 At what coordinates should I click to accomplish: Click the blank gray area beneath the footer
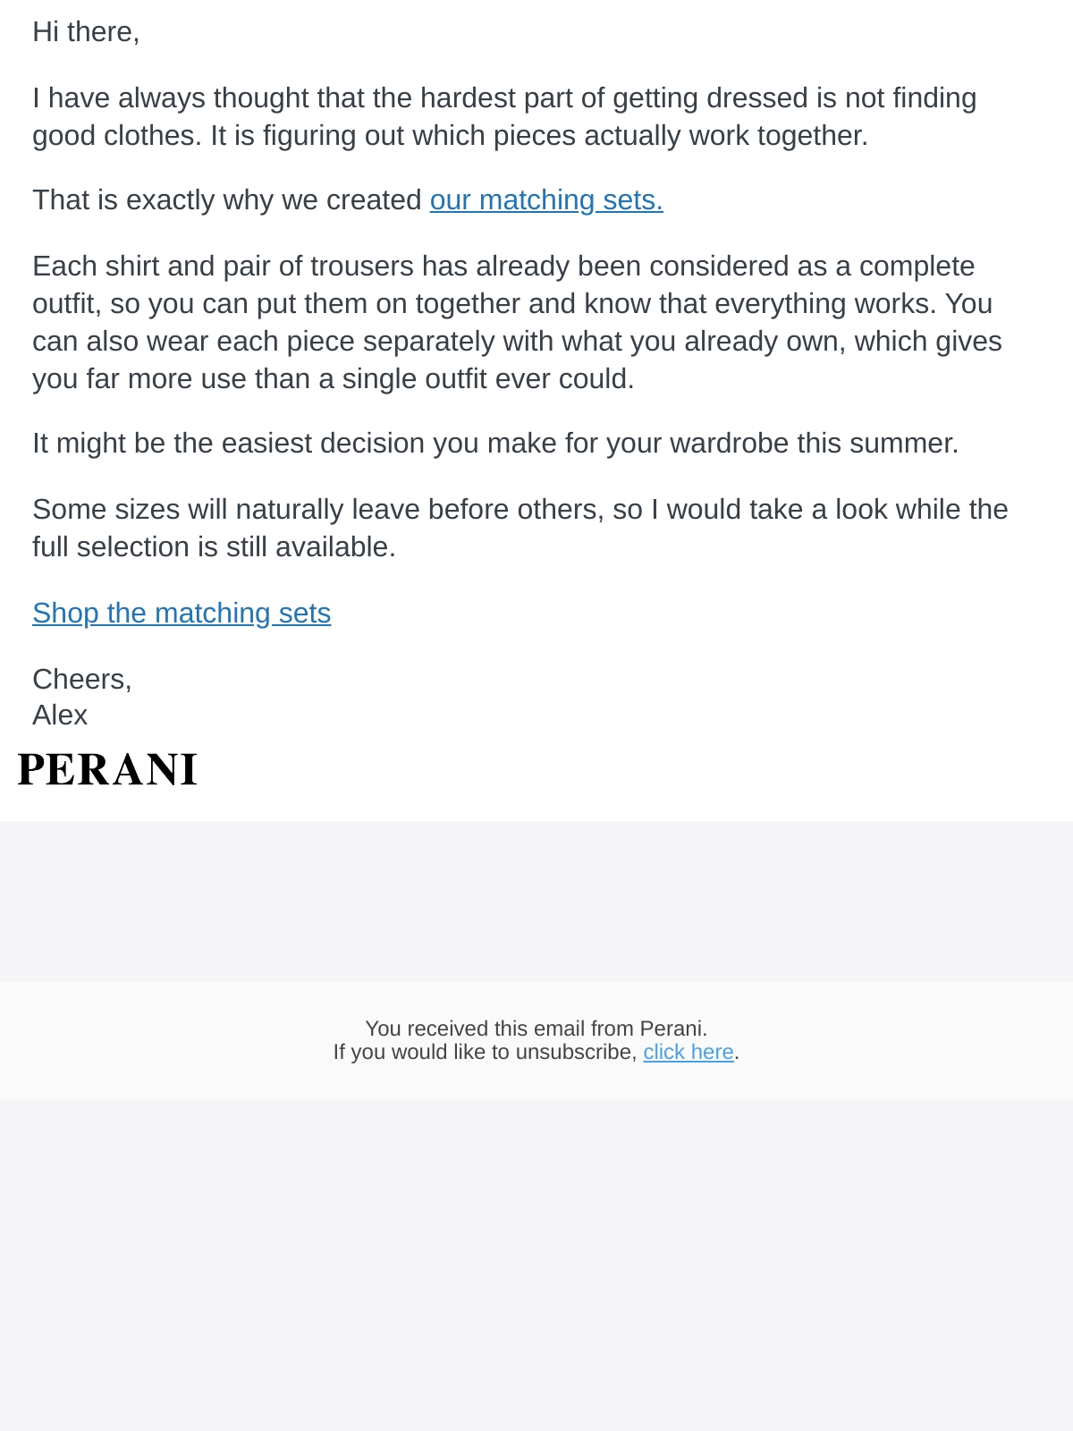point(536,1266)
